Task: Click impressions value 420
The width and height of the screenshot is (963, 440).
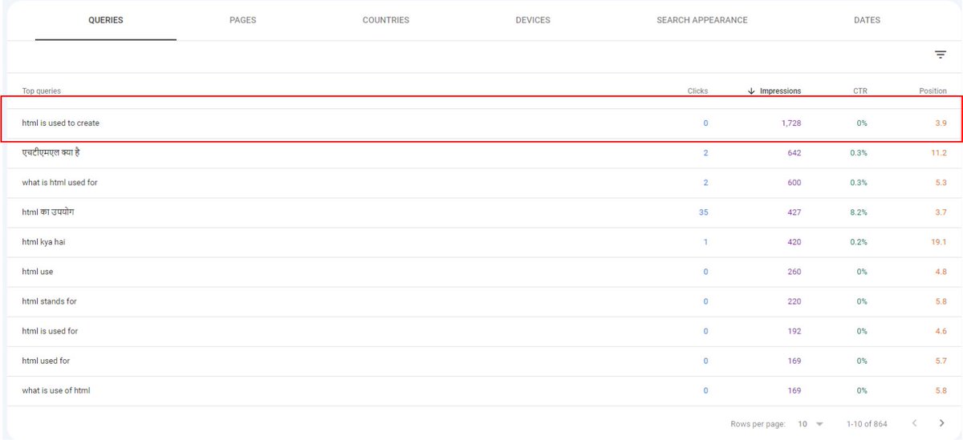Action: tap(794, 242)
